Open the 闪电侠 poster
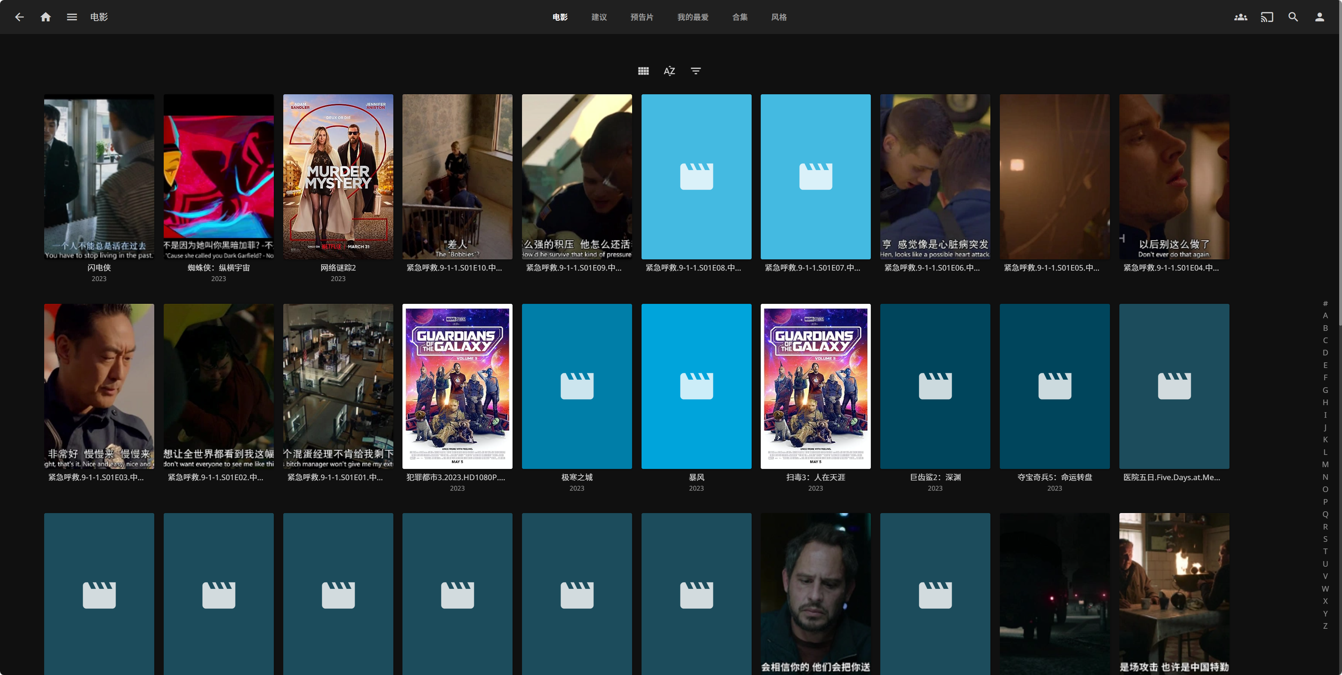 99,177
